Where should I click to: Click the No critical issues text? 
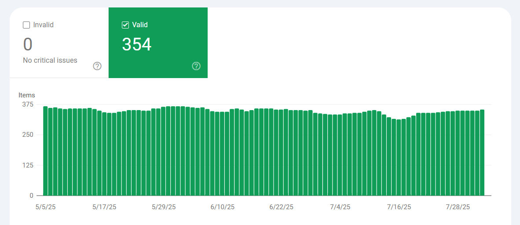click(50, 61)
